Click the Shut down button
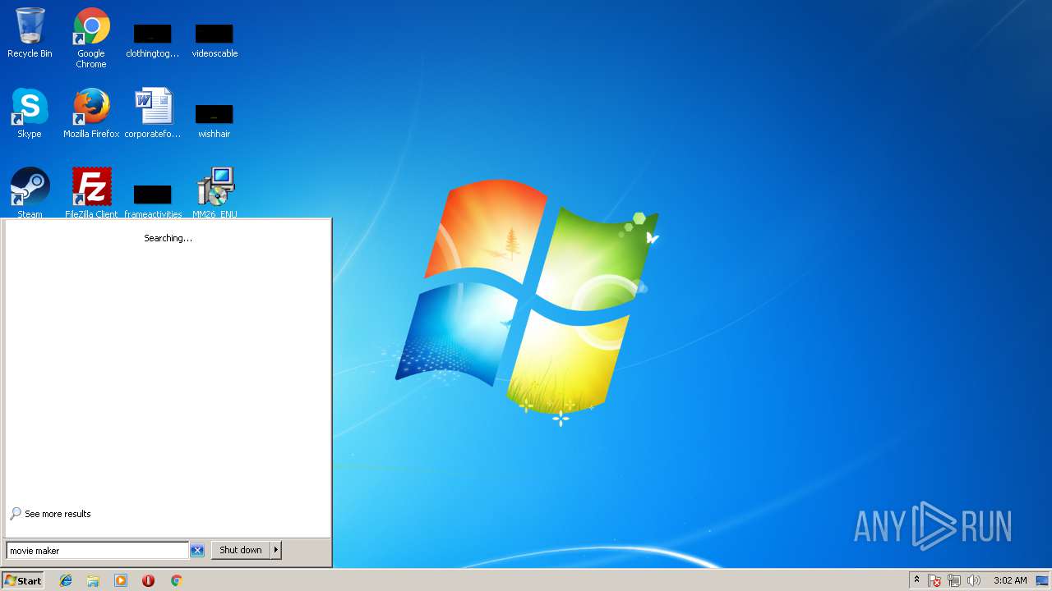1052x591 pixels. click(241, 550)
